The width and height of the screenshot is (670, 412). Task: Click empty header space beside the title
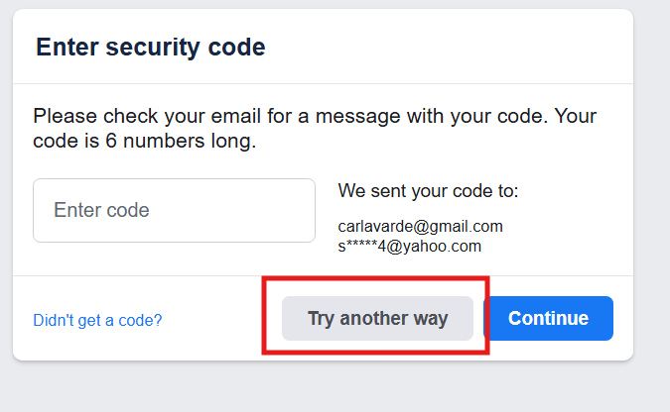click(x=447, y=47)
